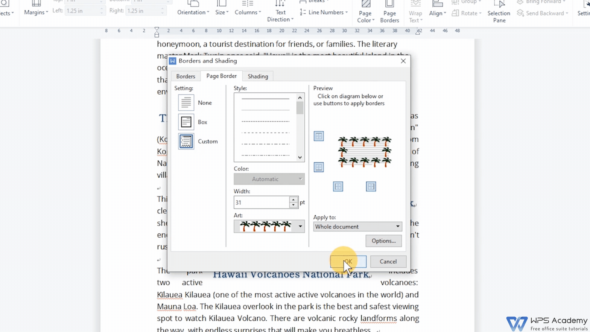Image resolution: width=590 pixels, height=332 pixels.
Task: Open the Line Numbers dropdown
Action: click(324, 12)
